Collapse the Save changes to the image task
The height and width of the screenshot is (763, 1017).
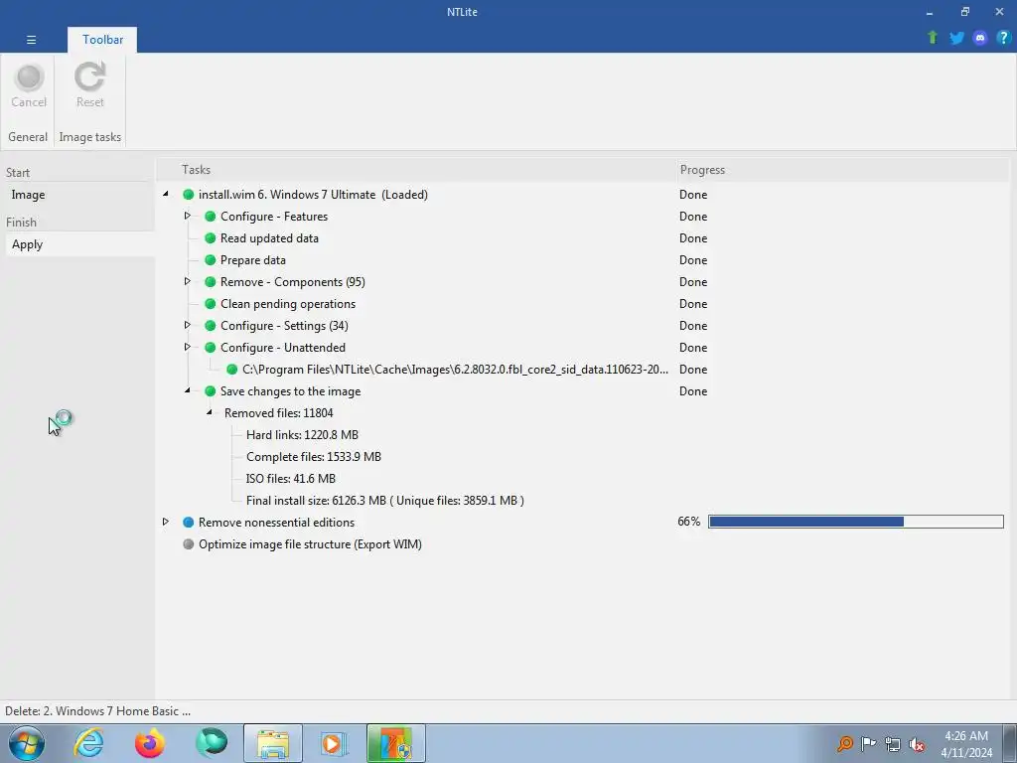188,390
